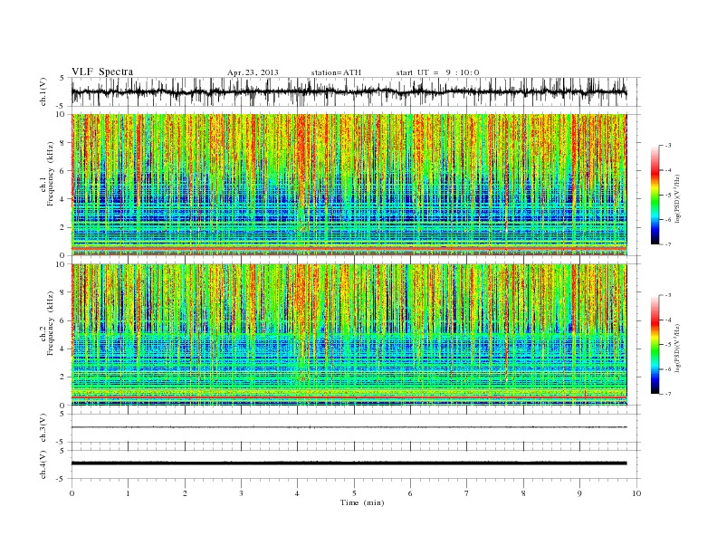Click the "-7" label on ch.1 color bar

pos(667,244)
